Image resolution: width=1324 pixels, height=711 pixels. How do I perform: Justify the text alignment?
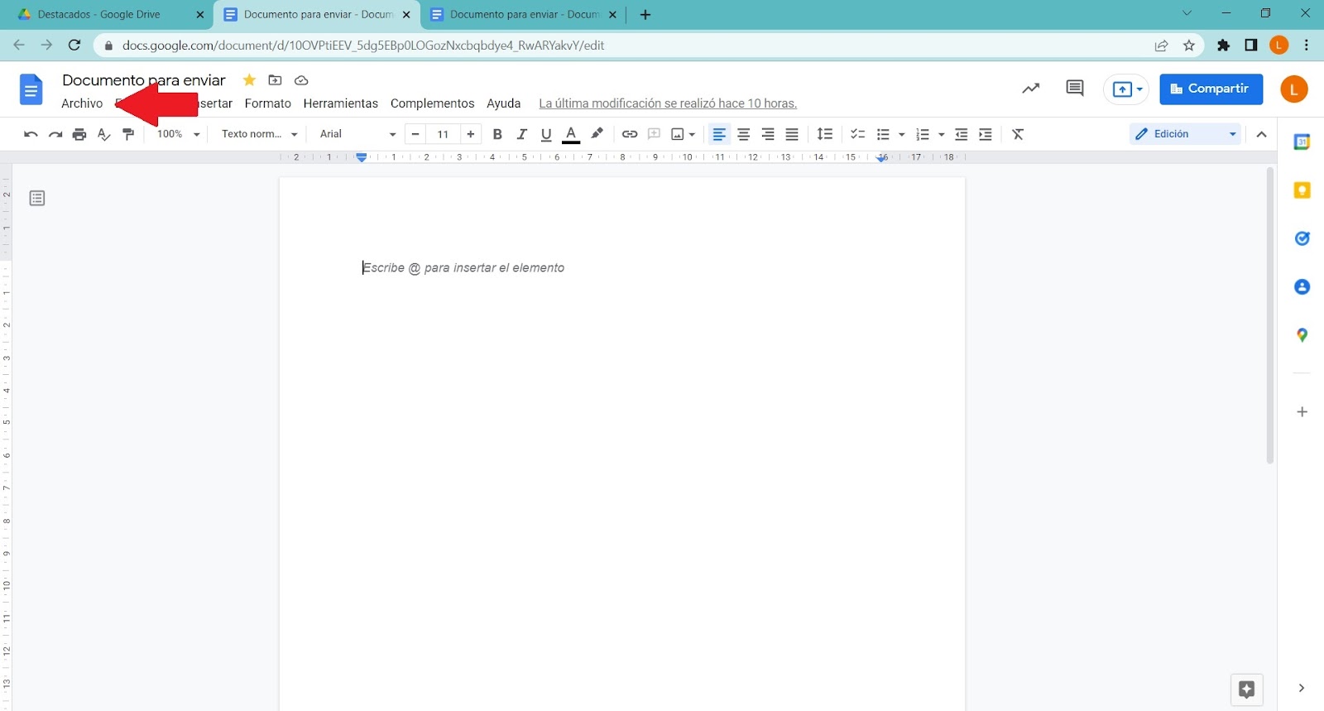click(792, 134)
